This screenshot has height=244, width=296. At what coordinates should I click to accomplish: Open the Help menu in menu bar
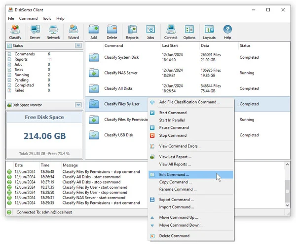click(60, 18)
